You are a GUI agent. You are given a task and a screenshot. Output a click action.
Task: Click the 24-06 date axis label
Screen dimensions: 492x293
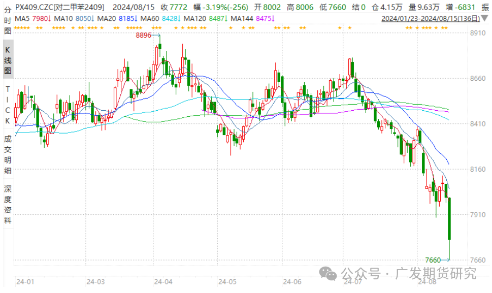(x=292, y=282)
